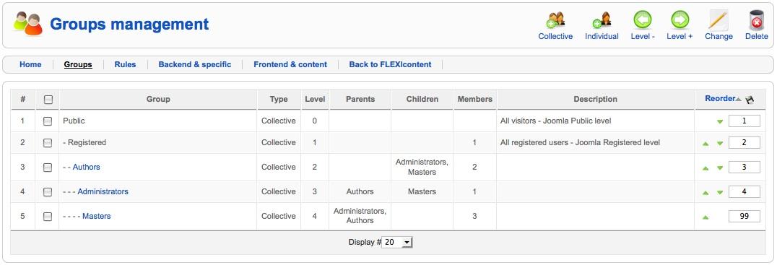Toggle the select-all checkbox in table header
Screen dimensions: 777x265
click(x=48, y=100)
